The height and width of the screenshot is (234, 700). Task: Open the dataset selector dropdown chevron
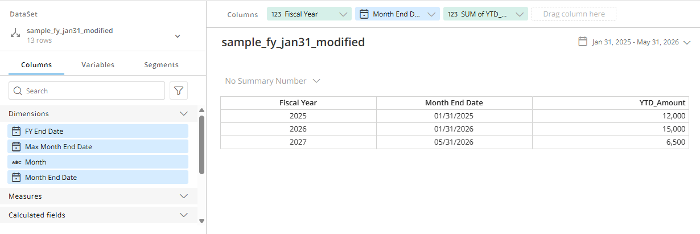[178, 36]
